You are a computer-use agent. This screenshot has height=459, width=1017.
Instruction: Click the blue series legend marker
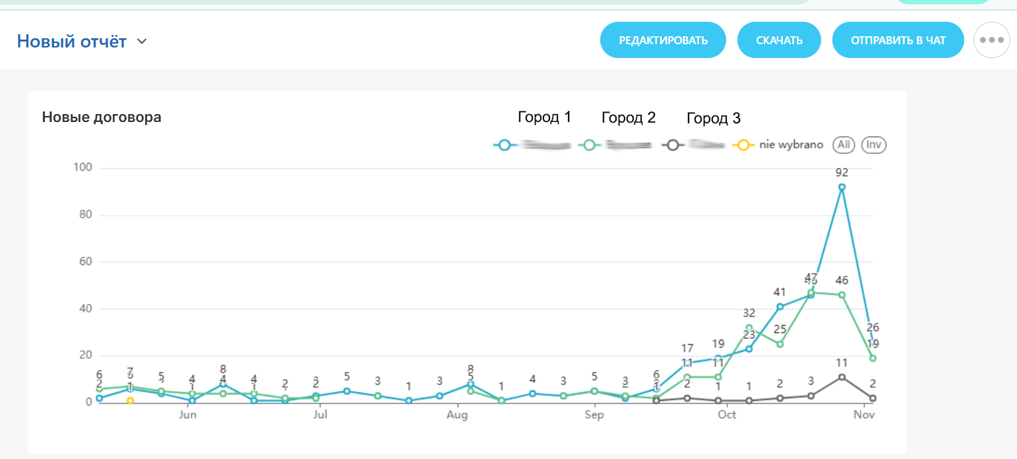point(505,144)
